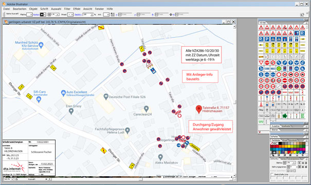Switch to the Grafikstile tab
Screen dimensions: 311x185
[x=286, y=126]
